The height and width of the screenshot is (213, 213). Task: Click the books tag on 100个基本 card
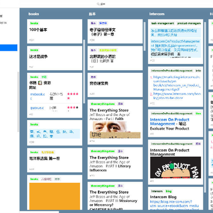34,23
